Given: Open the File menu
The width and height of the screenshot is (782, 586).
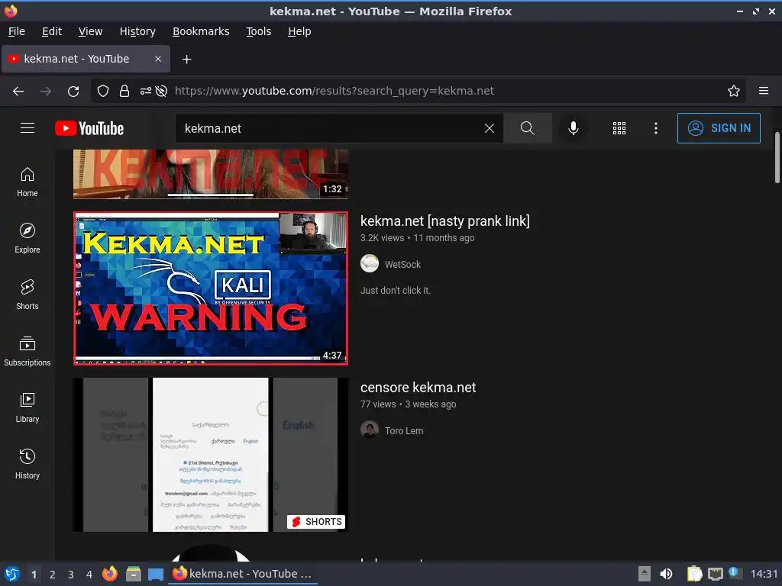Looking at the screenshot, I should pos(17,31).
